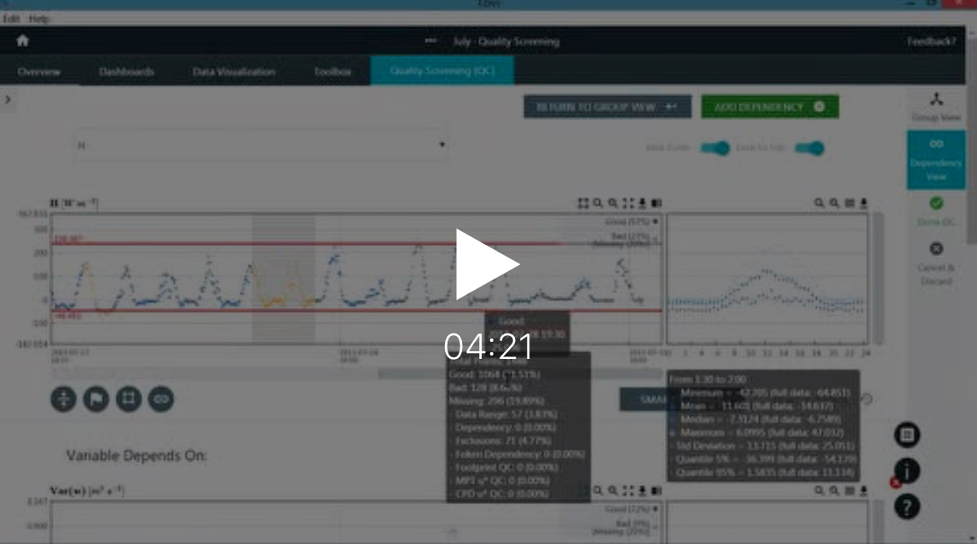Expand the left side panel chevron
977x544 pixels.
(x=8, y=100)
